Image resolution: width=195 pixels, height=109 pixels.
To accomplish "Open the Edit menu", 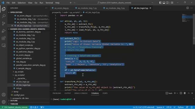I will 13,3.
